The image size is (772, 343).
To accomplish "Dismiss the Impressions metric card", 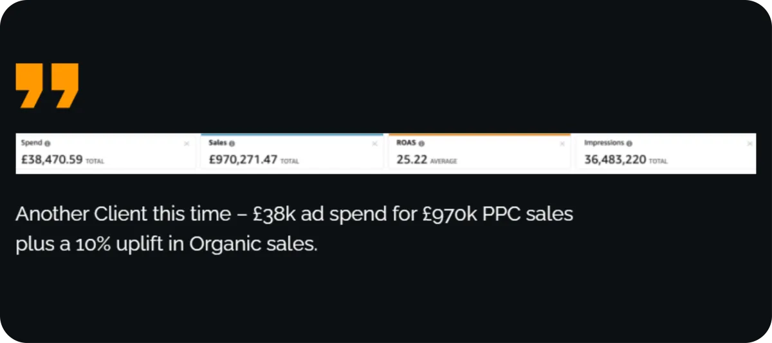I will [x=749, y=144].
